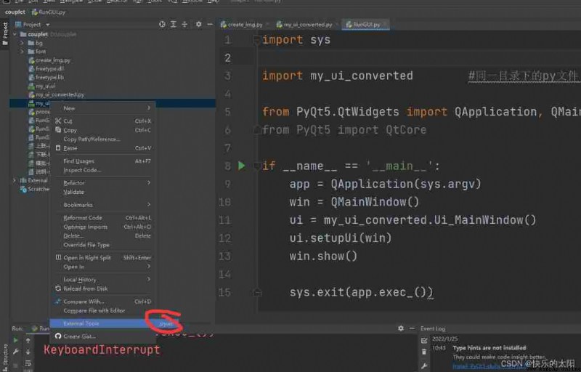Viewport: 581px width, 372px height.
Task: Click Collapse All icon in Project panel
Action: tap(184, 25)
